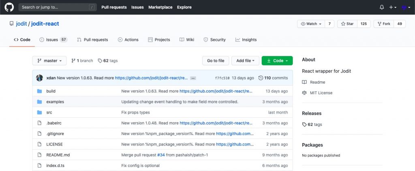Switch to the Code tab
The width and height of the screenshot is (415, 171).
22,40
